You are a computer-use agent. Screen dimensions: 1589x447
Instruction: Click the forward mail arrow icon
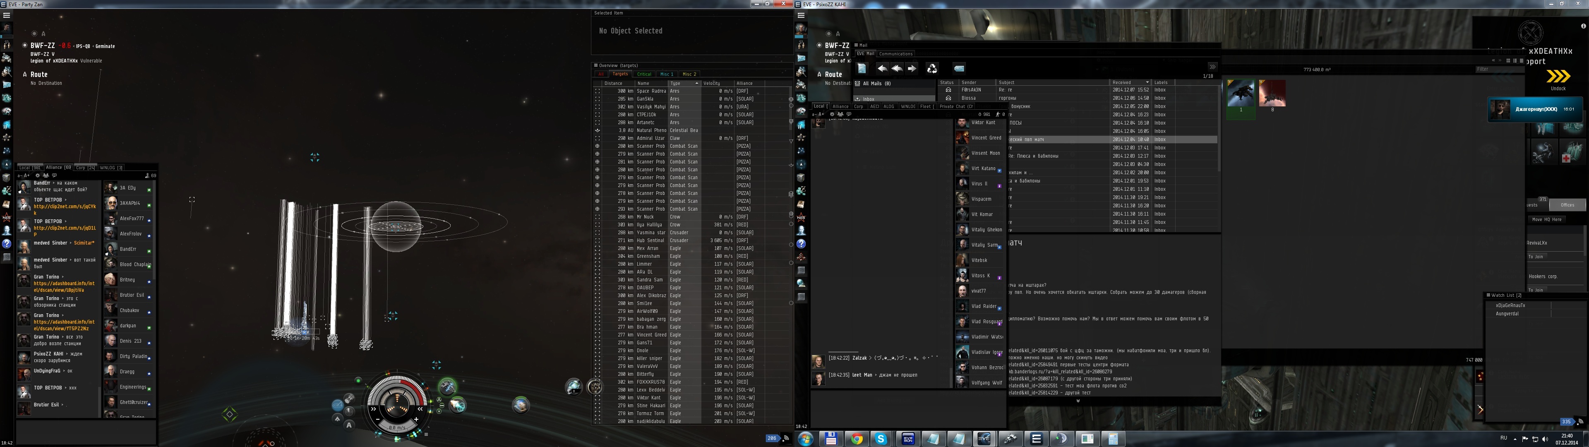pos(912,69)
